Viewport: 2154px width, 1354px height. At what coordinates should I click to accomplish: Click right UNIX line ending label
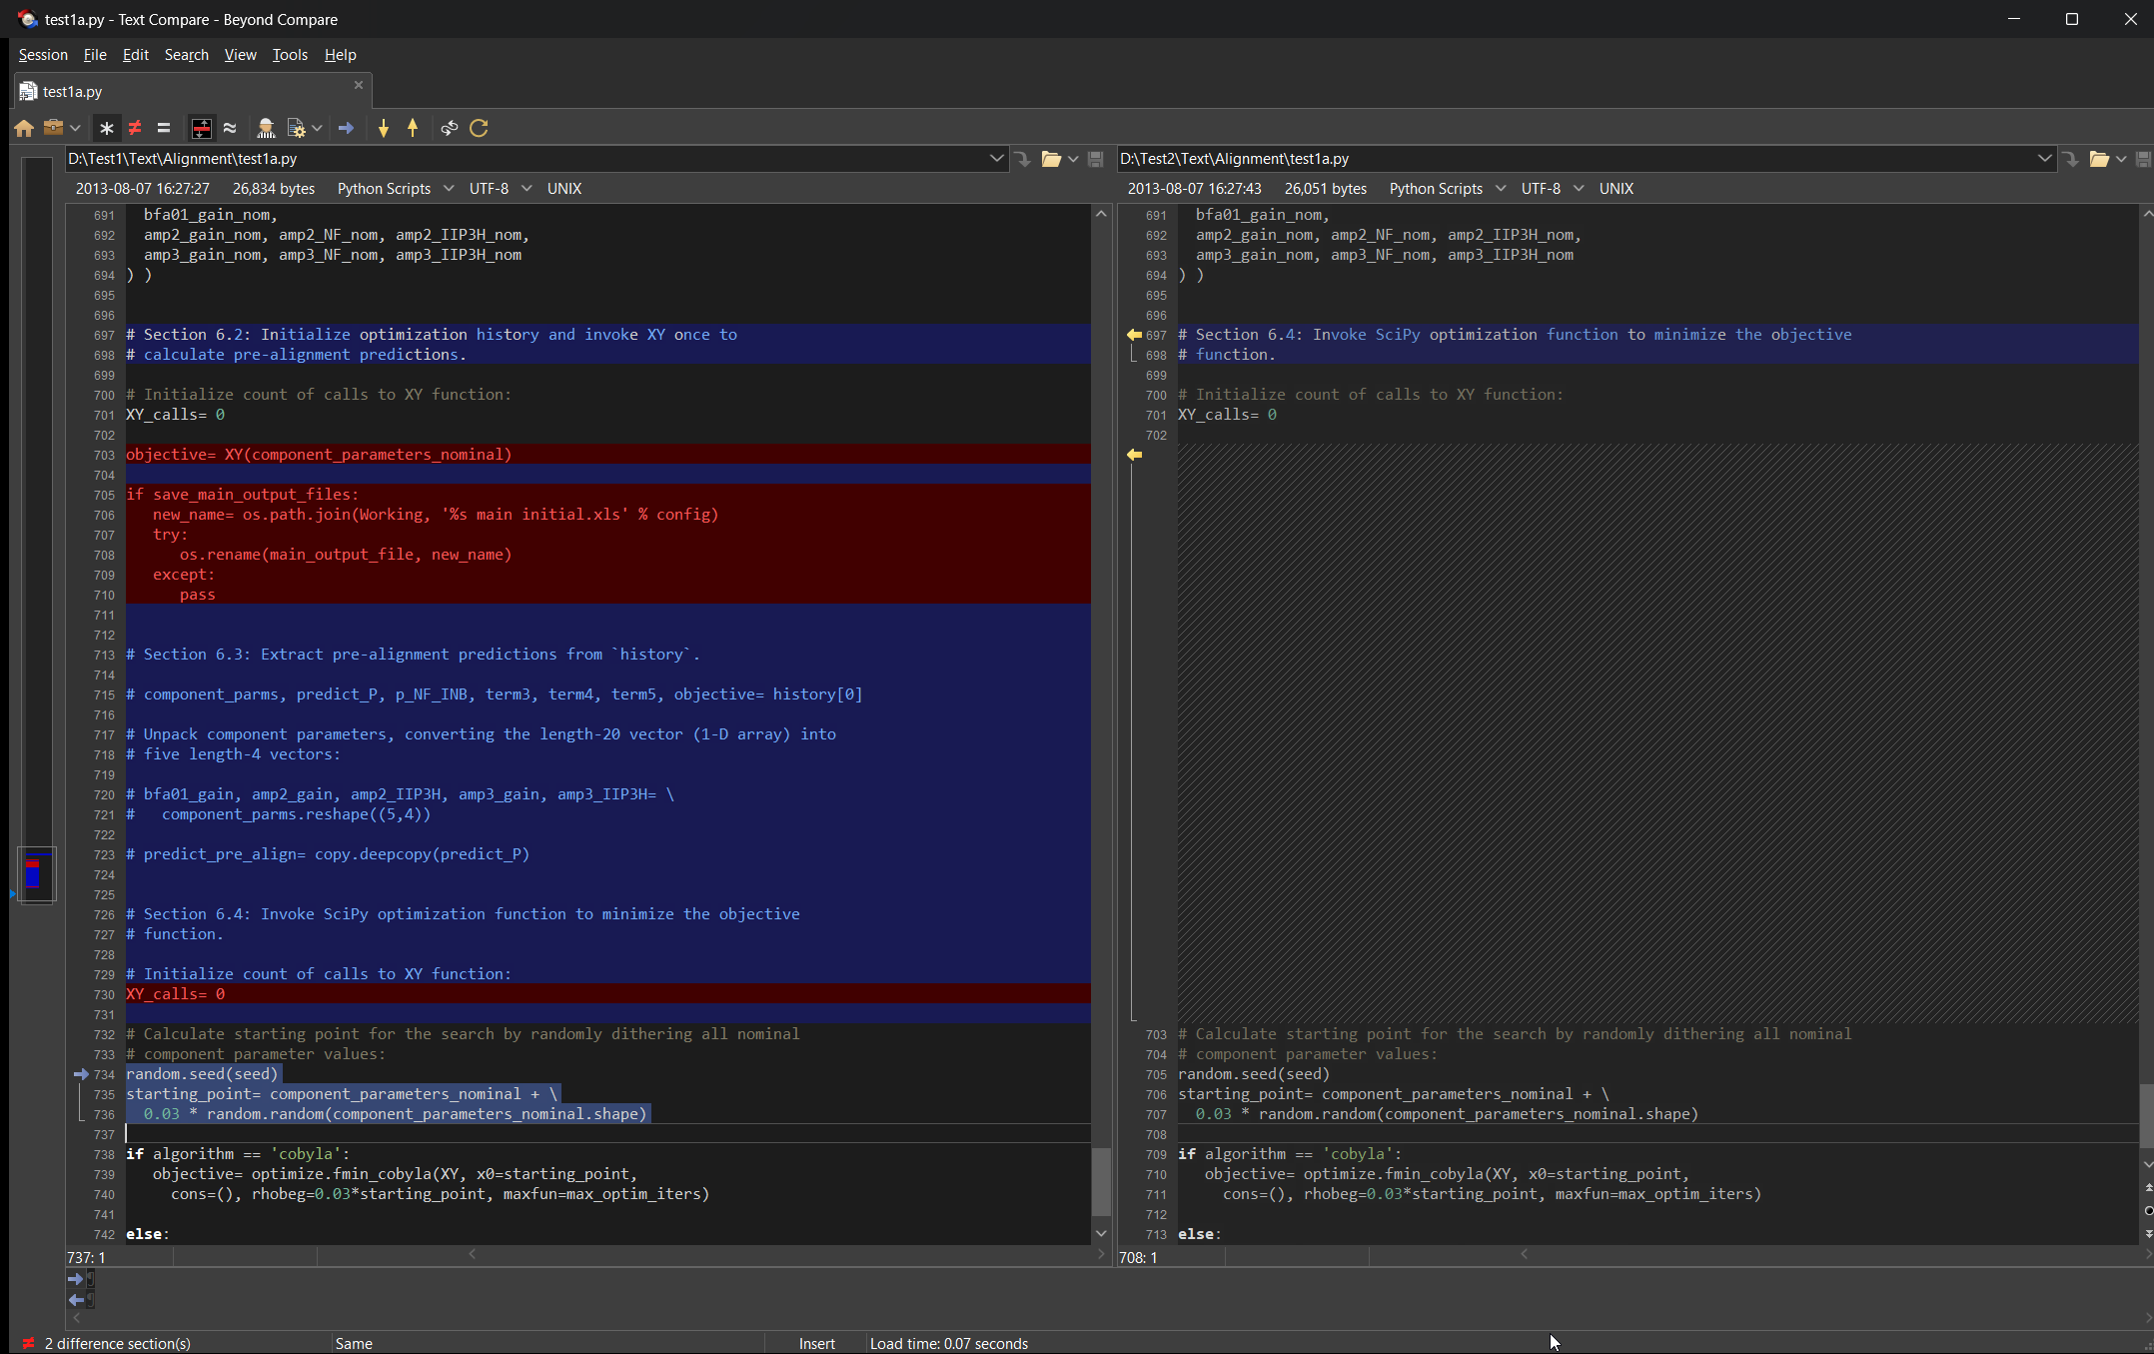coord(1616,189)
